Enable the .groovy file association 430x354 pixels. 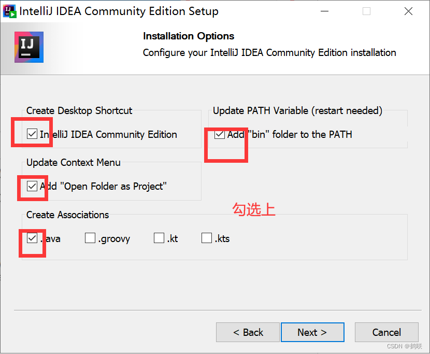89,238
